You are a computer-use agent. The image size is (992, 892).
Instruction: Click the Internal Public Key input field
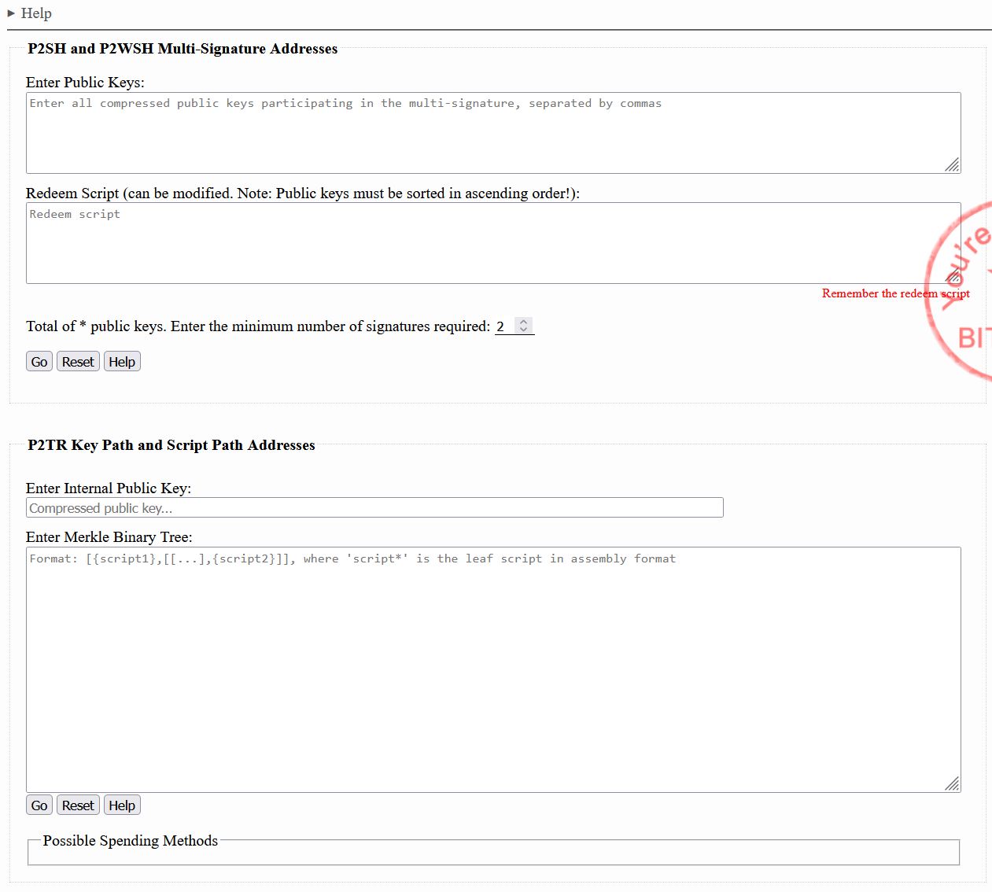click(374, 508)
